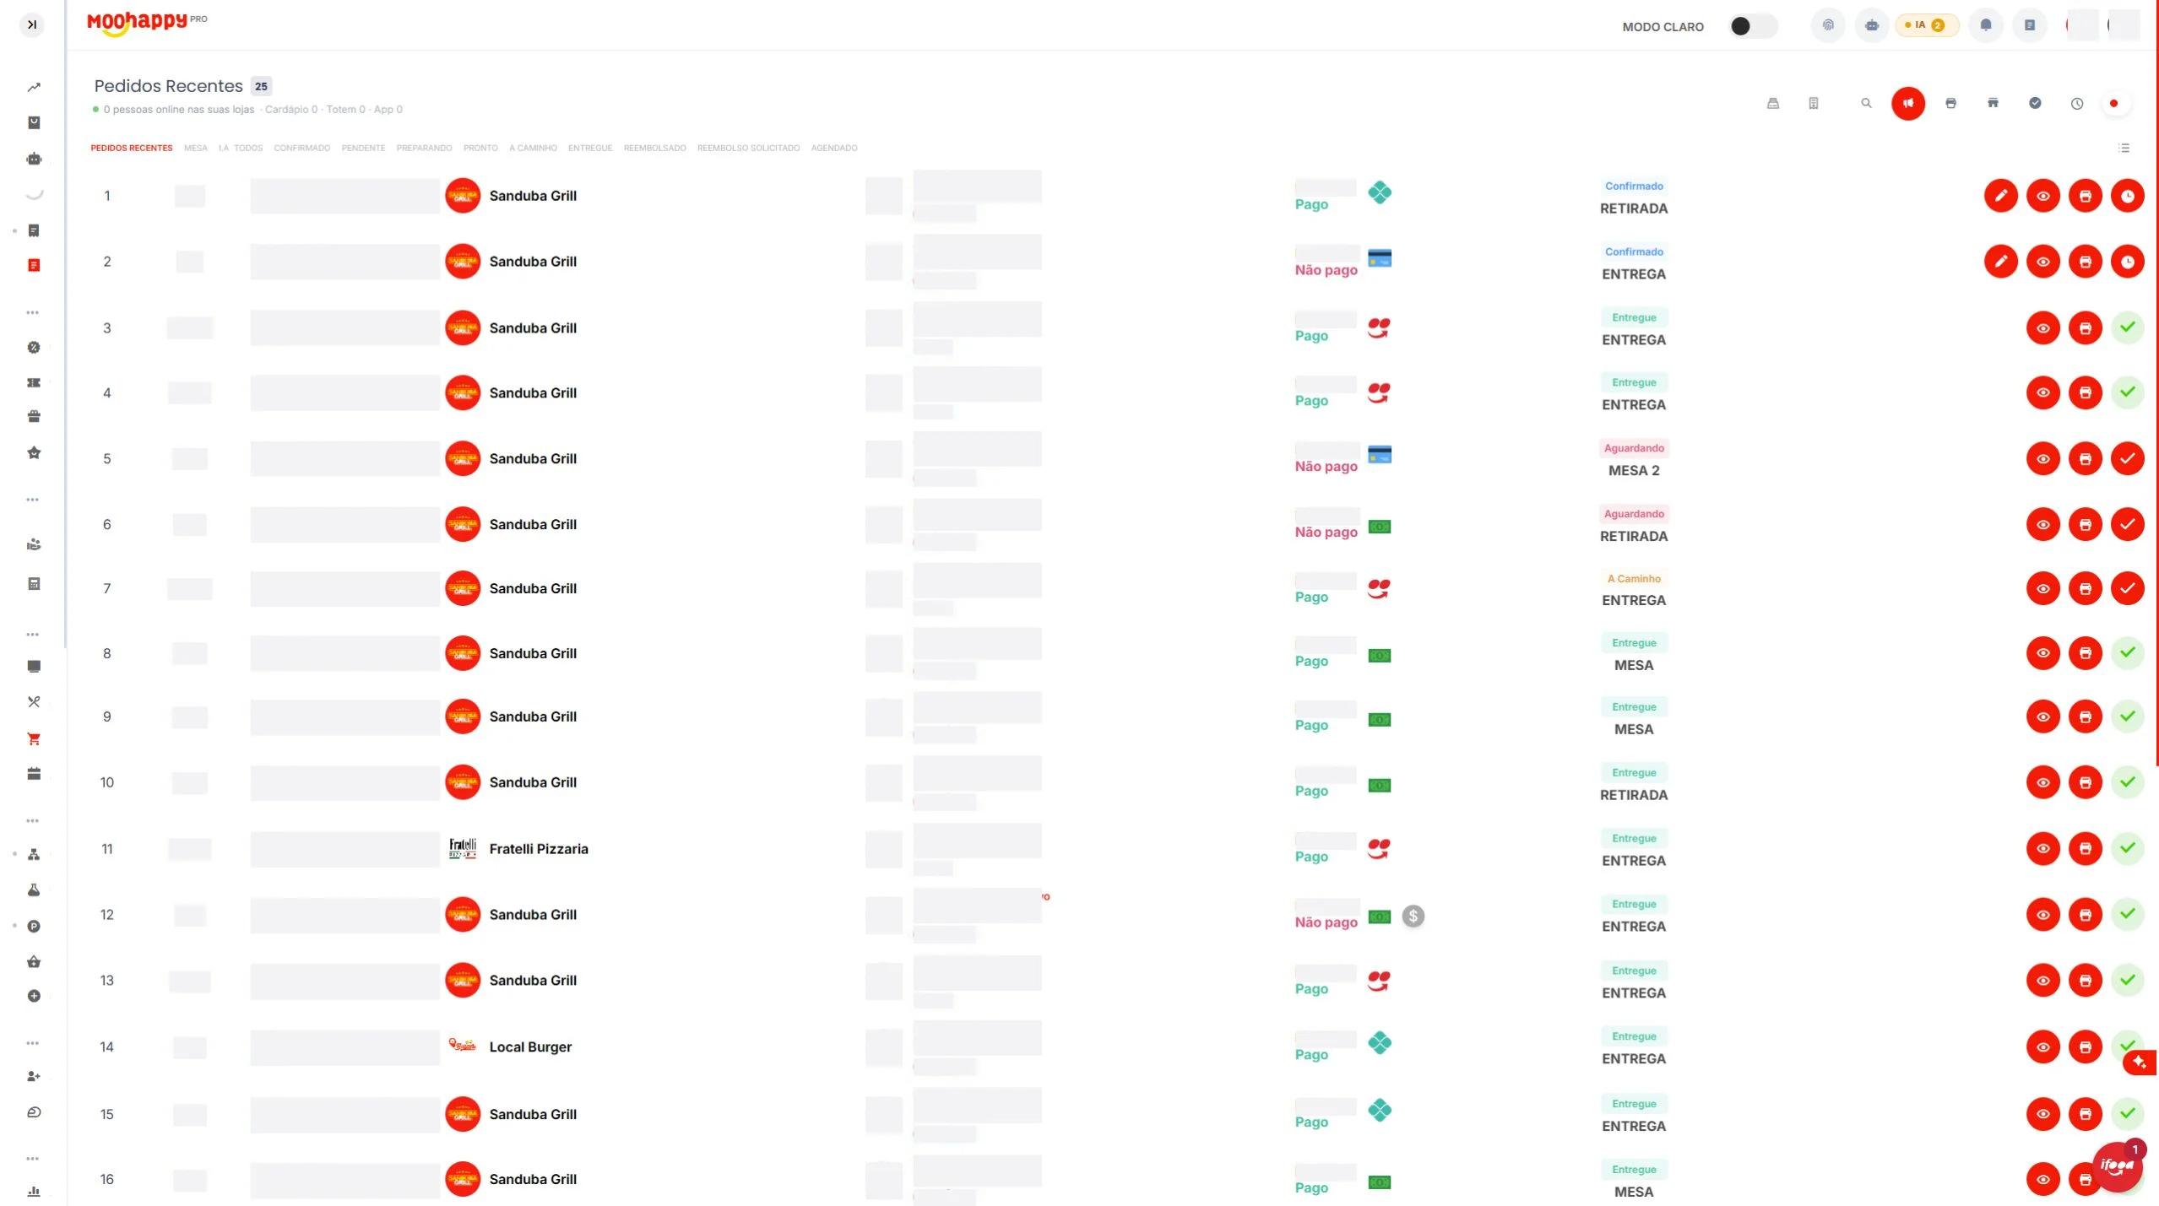Click the IA badge with count 2
2159x1206 pixels.
[1926, 25]
